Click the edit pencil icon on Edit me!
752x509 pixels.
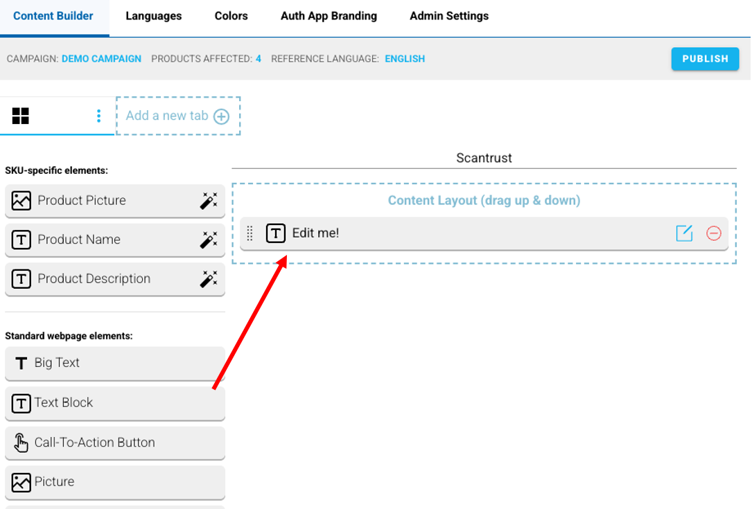click(x=684, y=233)
